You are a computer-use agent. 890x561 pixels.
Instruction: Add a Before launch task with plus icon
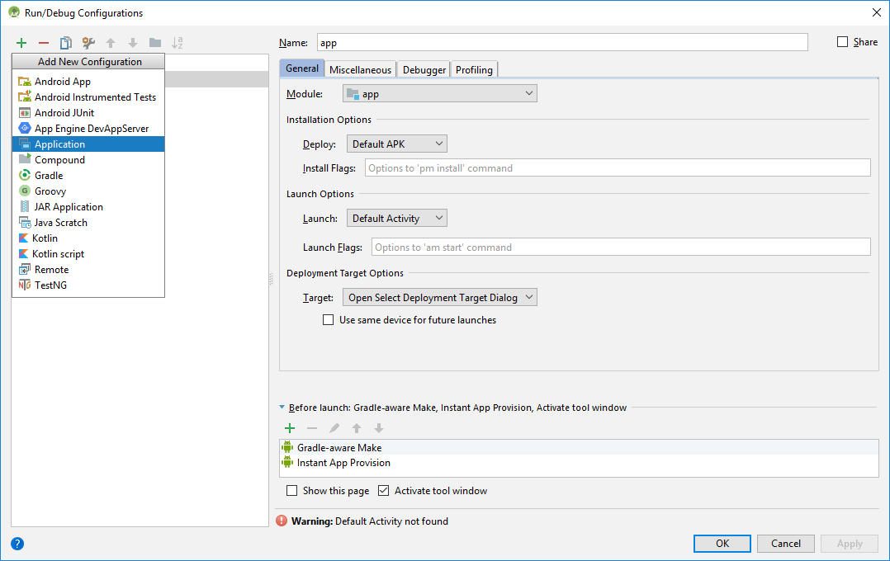[x=290, y=428]
